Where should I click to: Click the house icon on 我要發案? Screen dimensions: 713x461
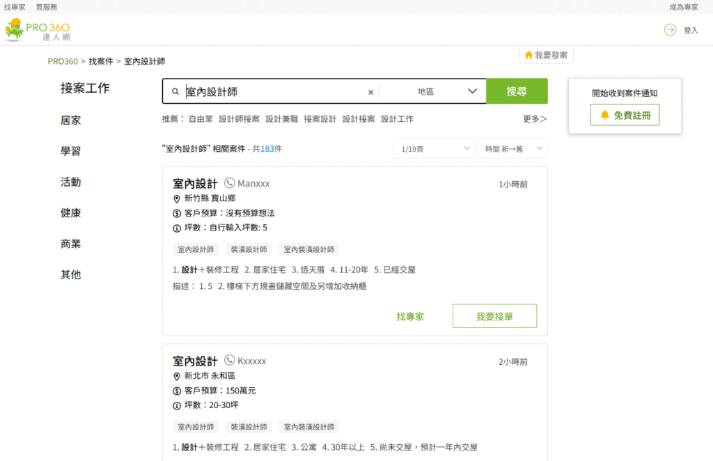click(528, 55)
